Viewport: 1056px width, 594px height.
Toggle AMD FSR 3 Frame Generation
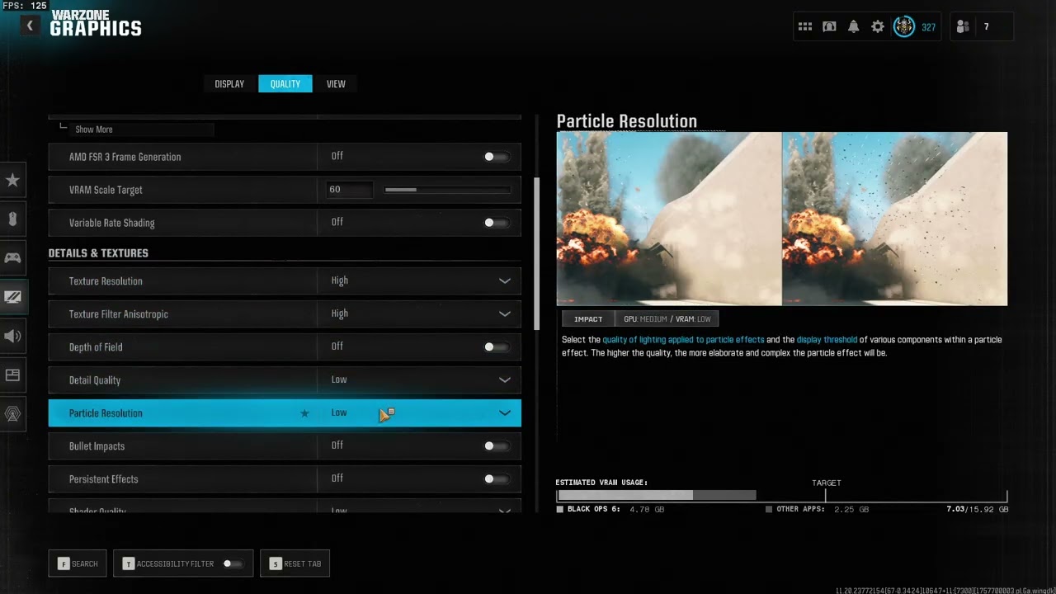496,157
